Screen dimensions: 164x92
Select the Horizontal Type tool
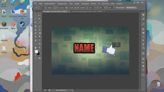coord(39,40)
